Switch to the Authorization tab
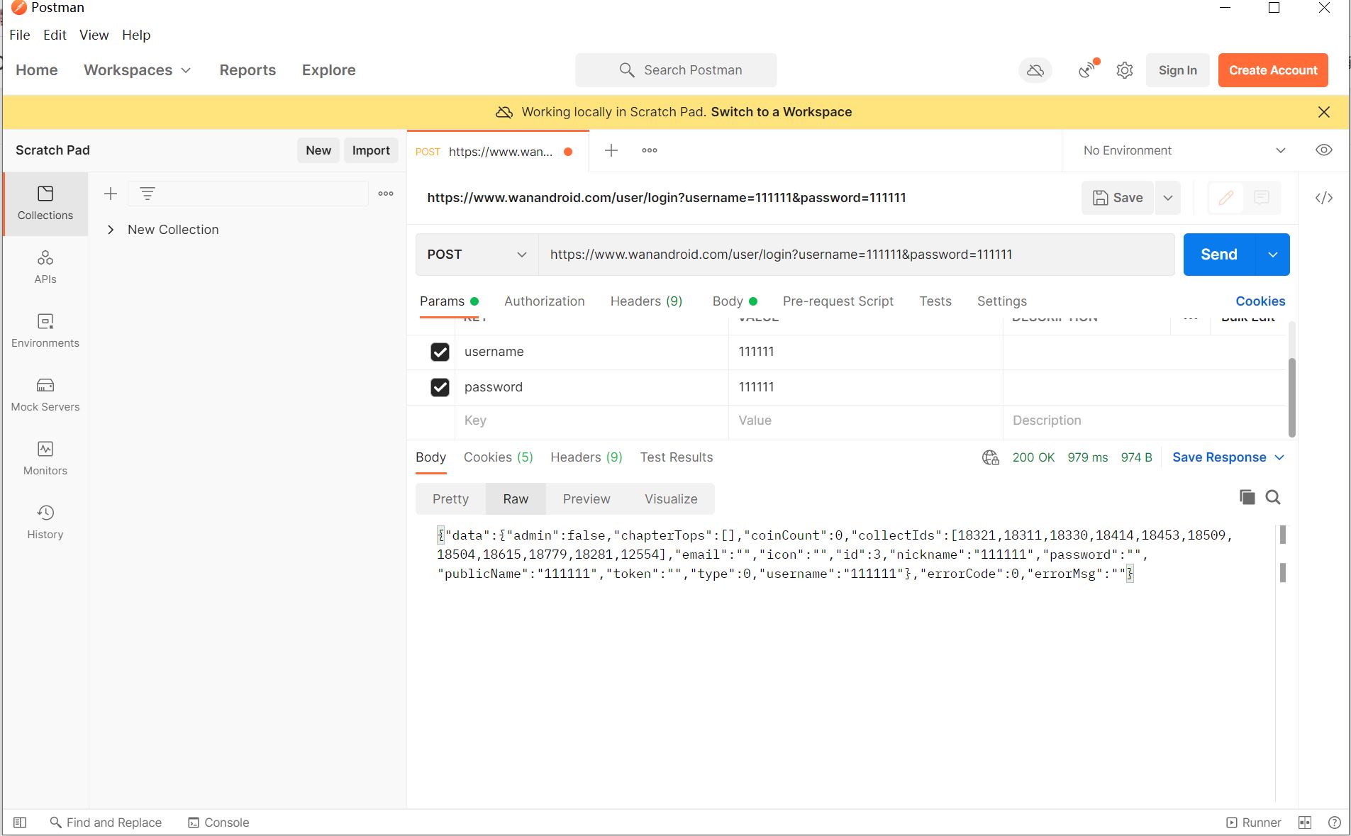The width and height of the screenshot is (1351, 836). (544, 301)
